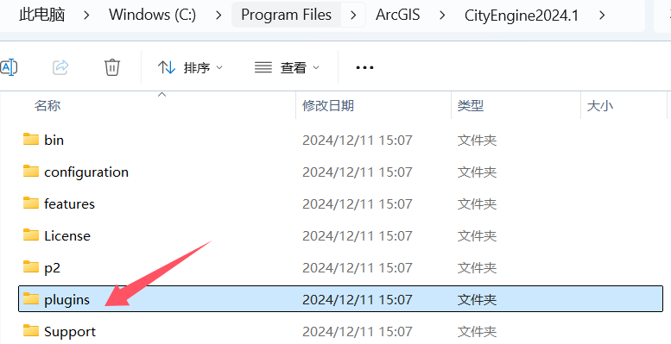Viewport: 671px width, 344px height.
Task: Expand the chevron after Program Files
Action: pos(353,16)
